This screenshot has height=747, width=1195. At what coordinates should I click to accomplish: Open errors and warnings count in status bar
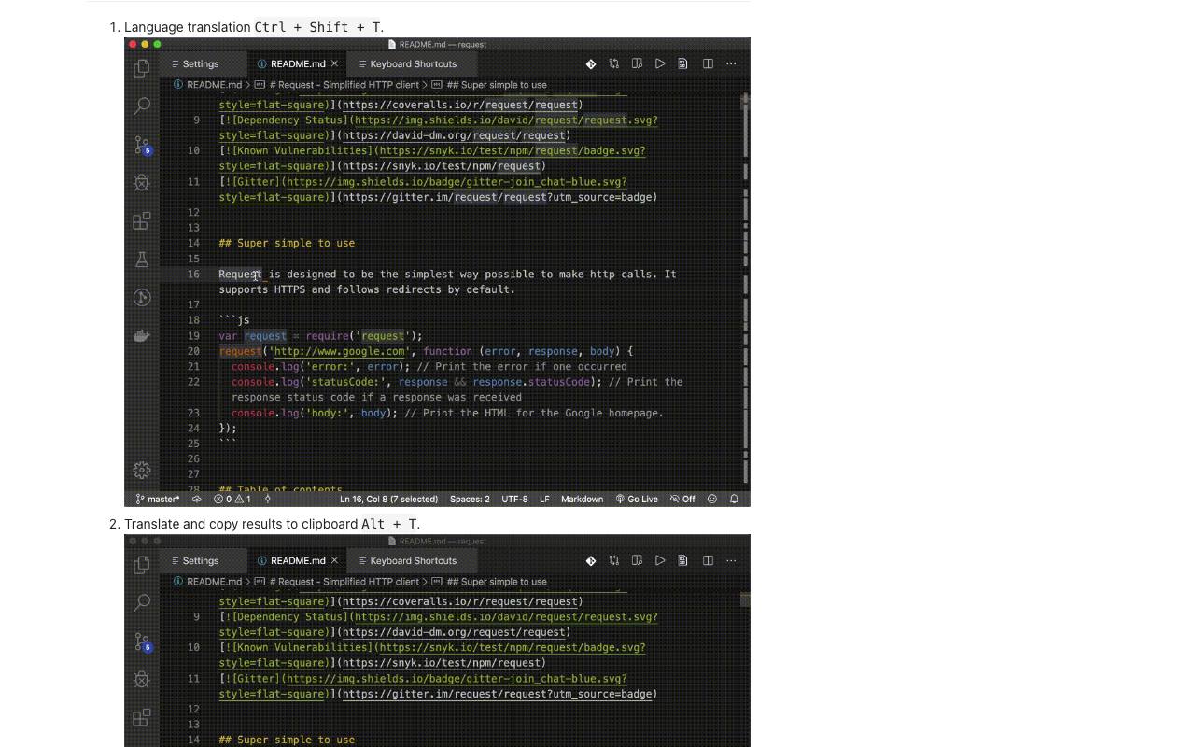click(232, 499)
